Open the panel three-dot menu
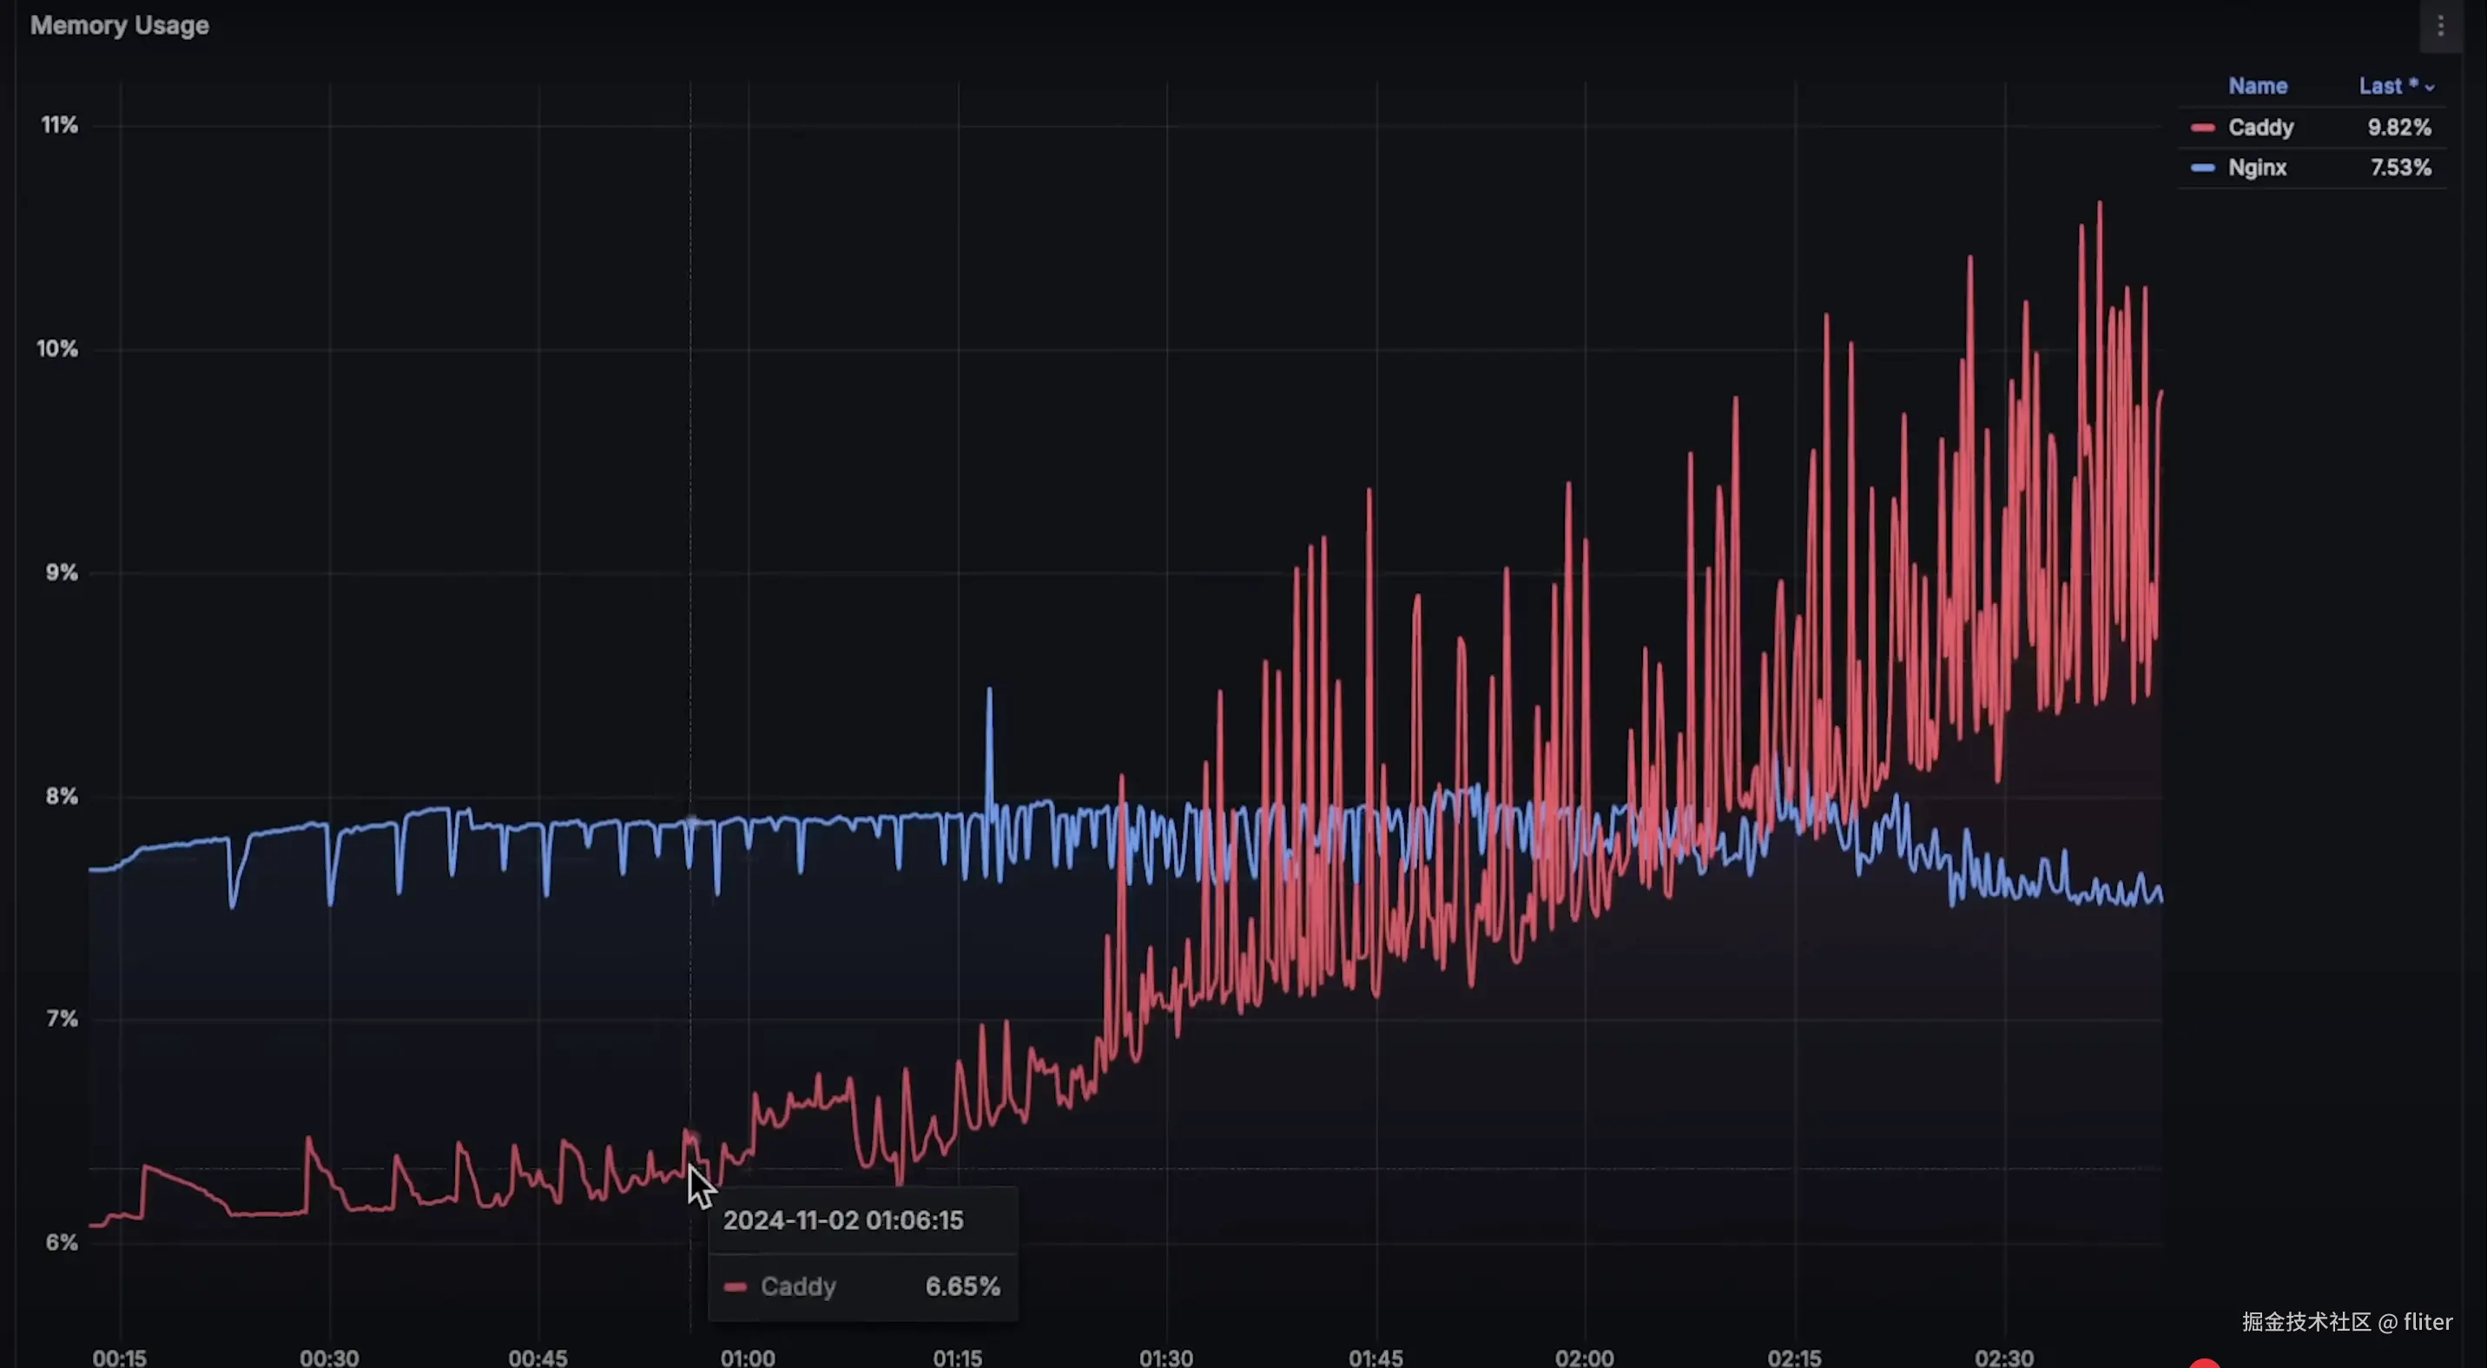The height and width of the screenshot is (1368, 2487). click(2440, 26)
